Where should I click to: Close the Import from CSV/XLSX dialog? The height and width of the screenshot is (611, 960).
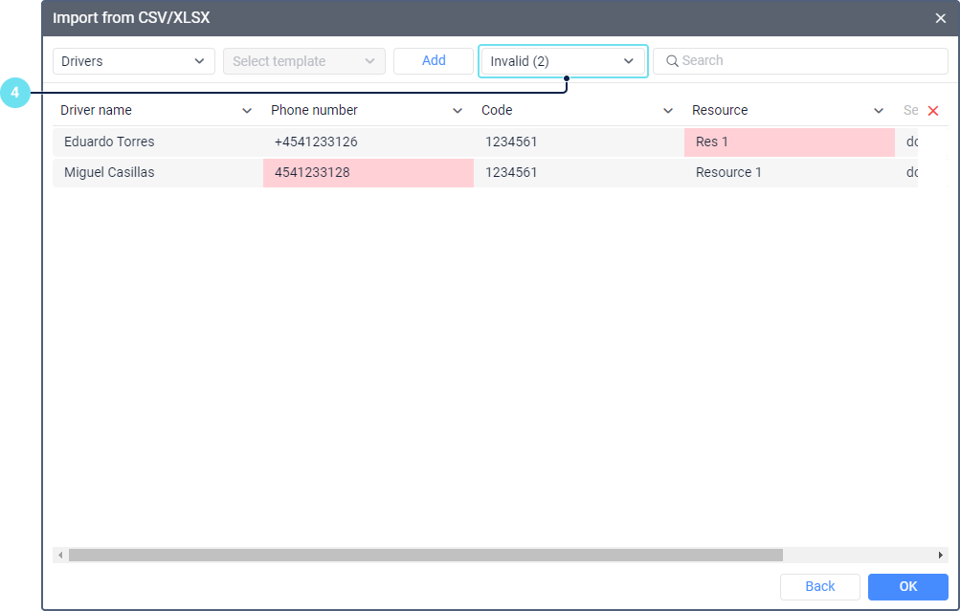click(941, 18)
